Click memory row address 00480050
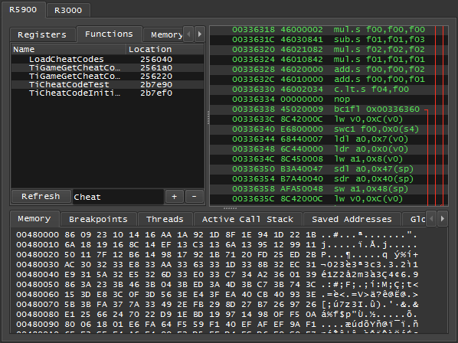 tap(38, 284)
